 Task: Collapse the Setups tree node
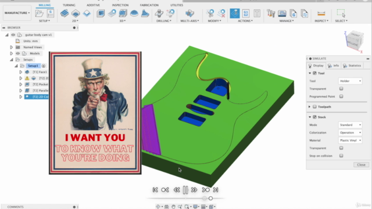pyautogui.click(x=12, y=60)
